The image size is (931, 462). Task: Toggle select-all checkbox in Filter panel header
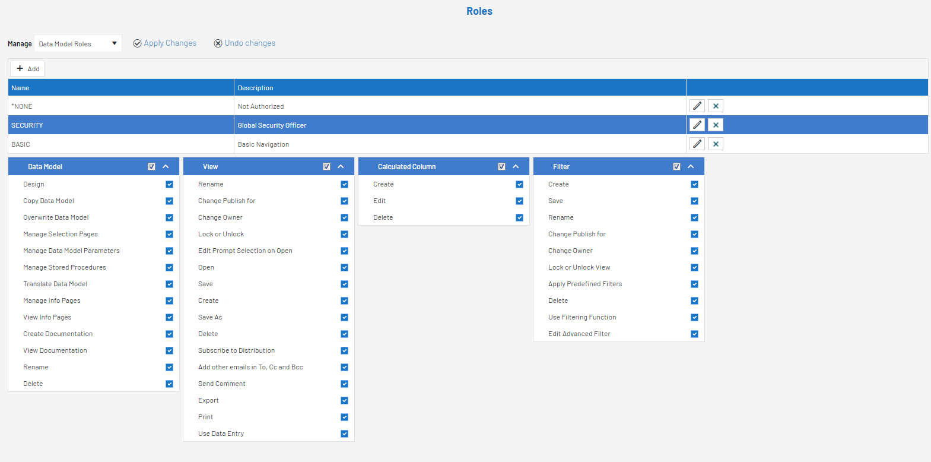coord(676,167)
